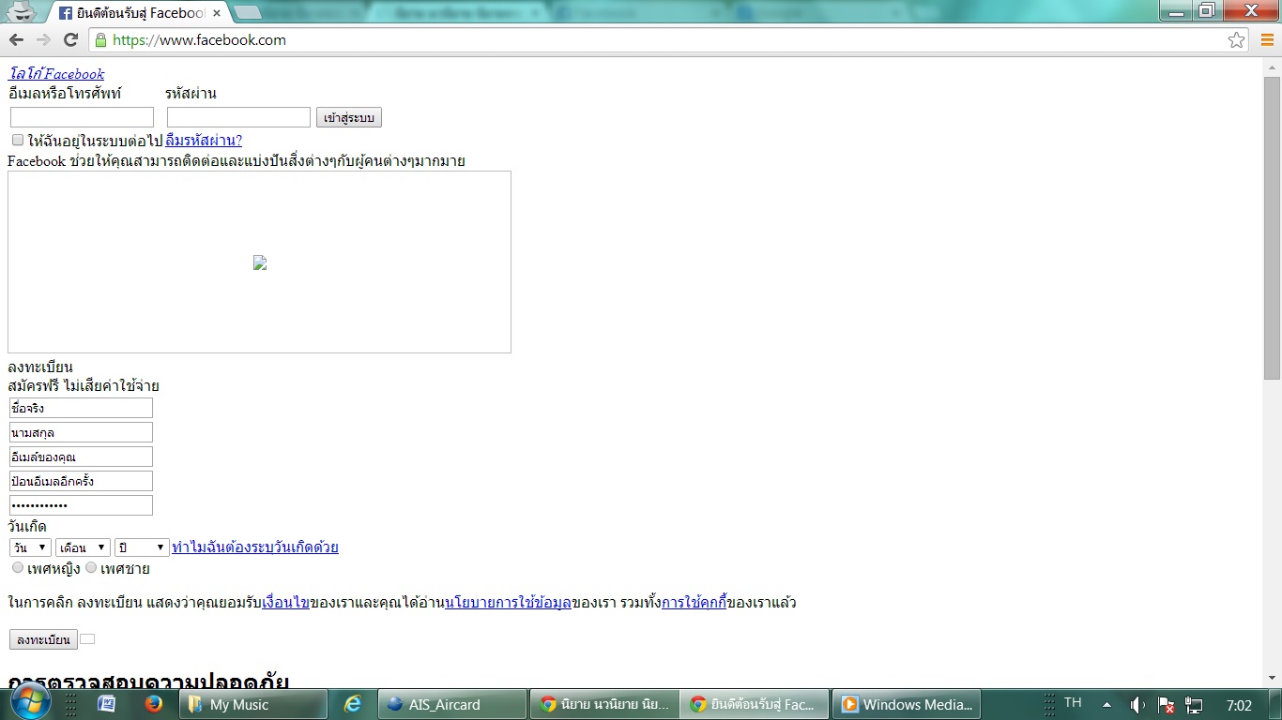Click the TH language indicator
The width and height of the screenshot is (1282, 720).
pyautogui.click(x=1073, y=703)
